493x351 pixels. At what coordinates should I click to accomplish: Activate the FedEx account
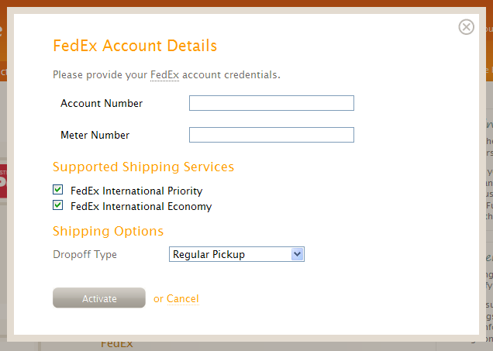pos(99,298)
